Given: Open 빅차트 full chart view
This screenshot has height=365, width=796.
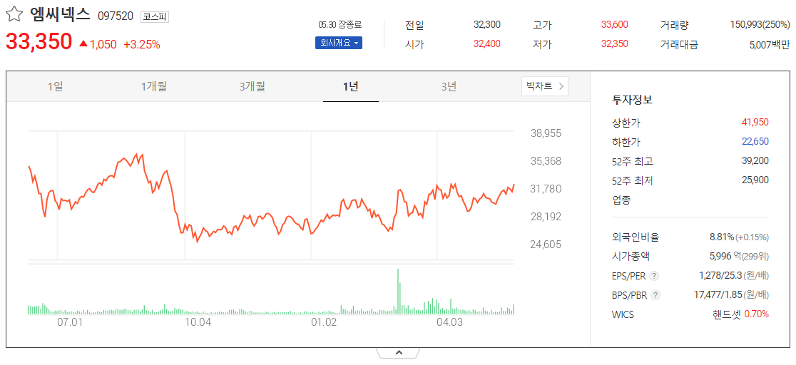Looking at the screenshot, I should click(545, 86).
